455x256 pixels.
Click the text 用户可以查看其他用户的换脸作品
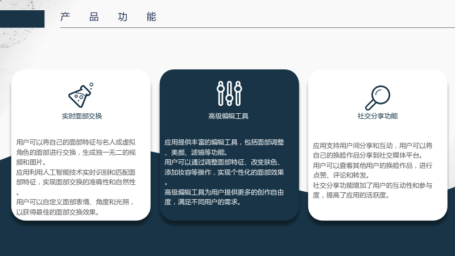(x=373, y=170)
